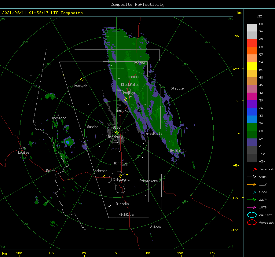Select the magenta 39–42 dBZ swatch

point(252,97)
